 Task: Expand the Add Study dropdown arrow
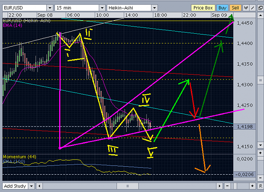point(31,186)
